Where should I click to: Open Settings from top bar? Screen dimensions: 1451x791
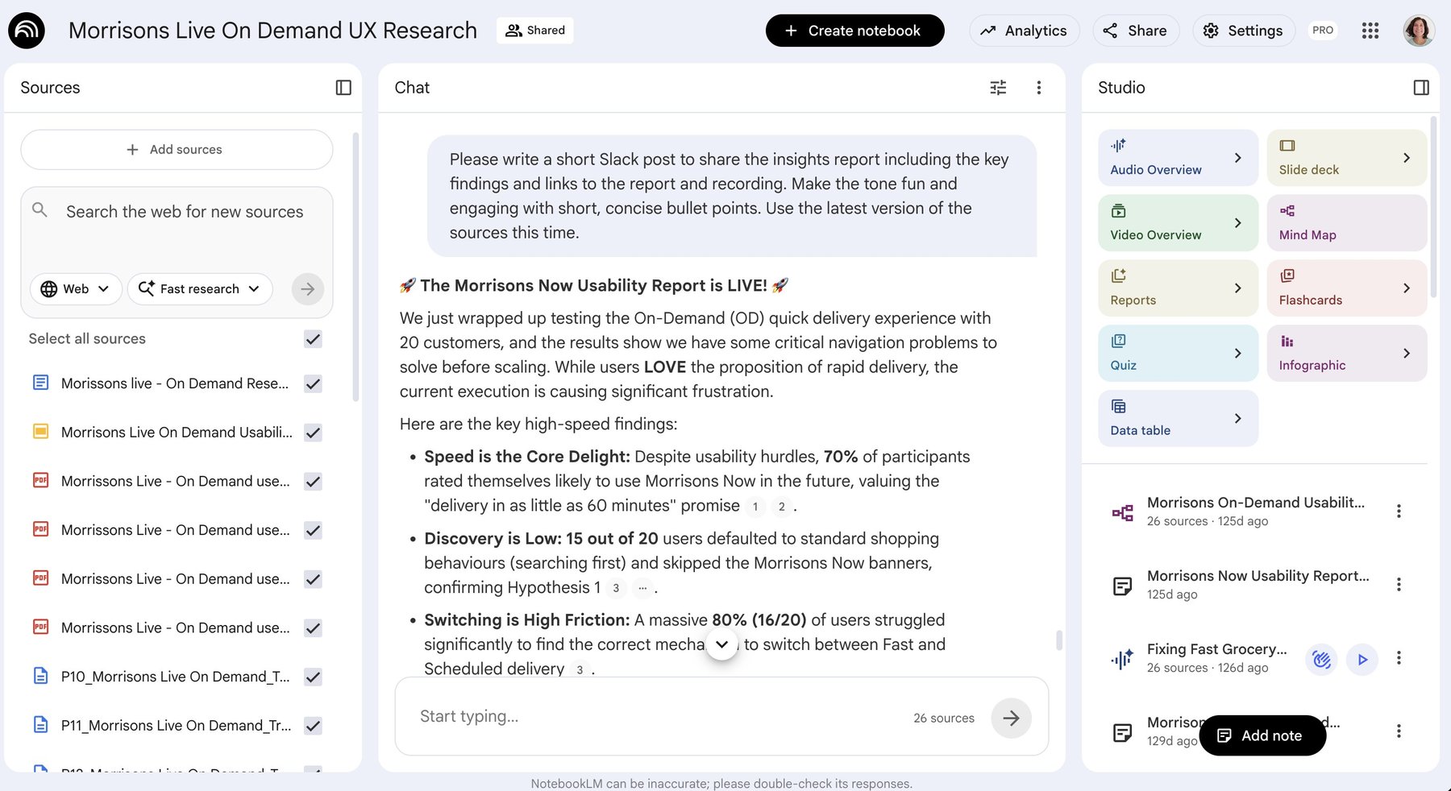(x=1243, y=31)
